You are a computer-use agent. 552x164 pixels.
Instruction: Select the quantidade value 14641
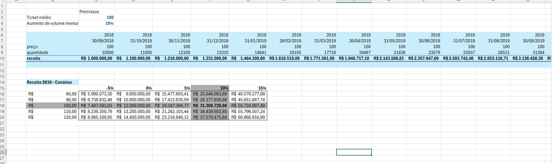(x=248, y=53)
